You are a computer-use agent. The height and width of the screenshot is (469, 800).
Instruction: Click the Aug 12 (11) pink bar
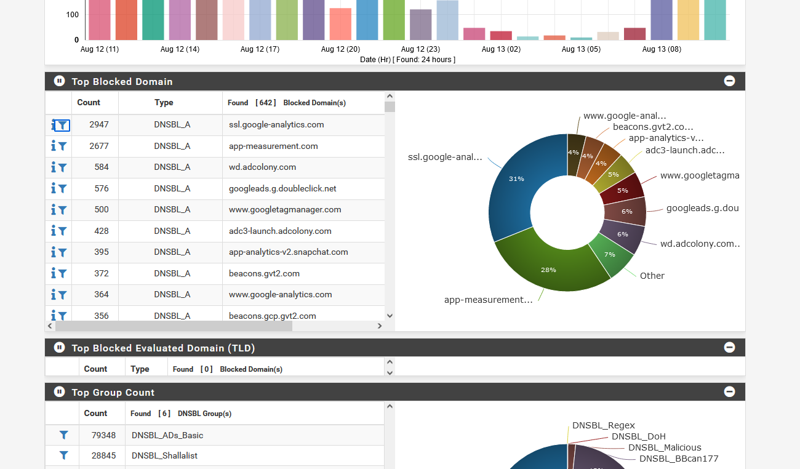click(x=100, y=20)
